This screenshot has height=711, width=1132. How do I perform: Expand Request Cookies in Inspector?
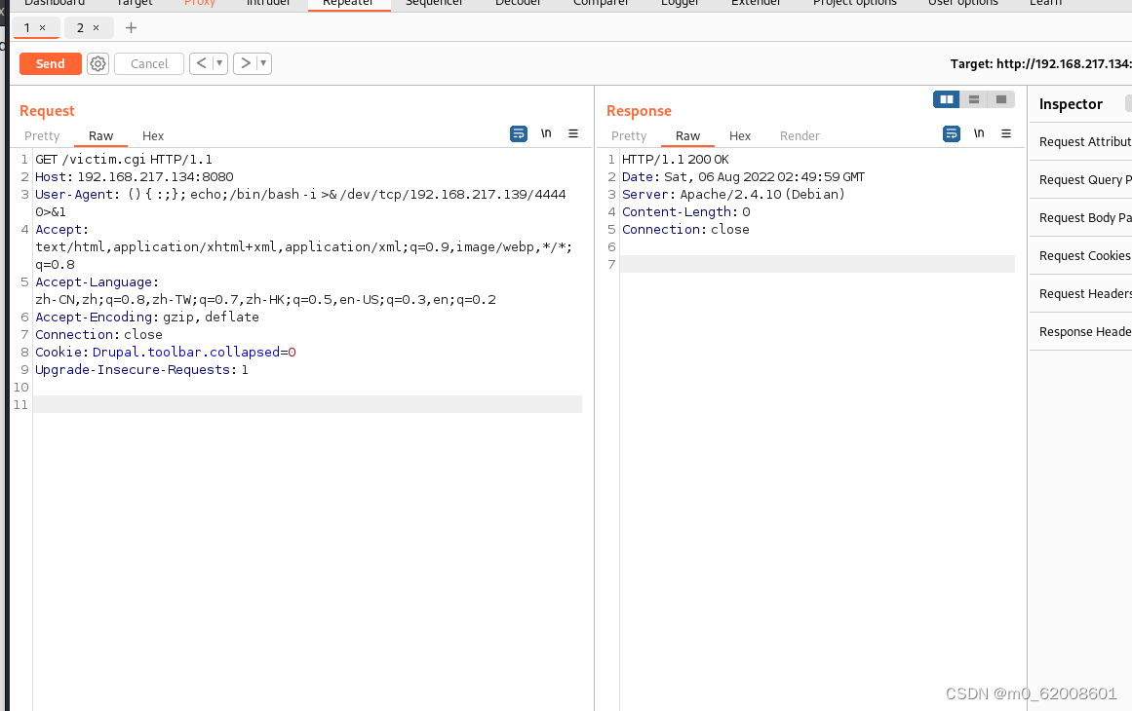(1080, 256)
